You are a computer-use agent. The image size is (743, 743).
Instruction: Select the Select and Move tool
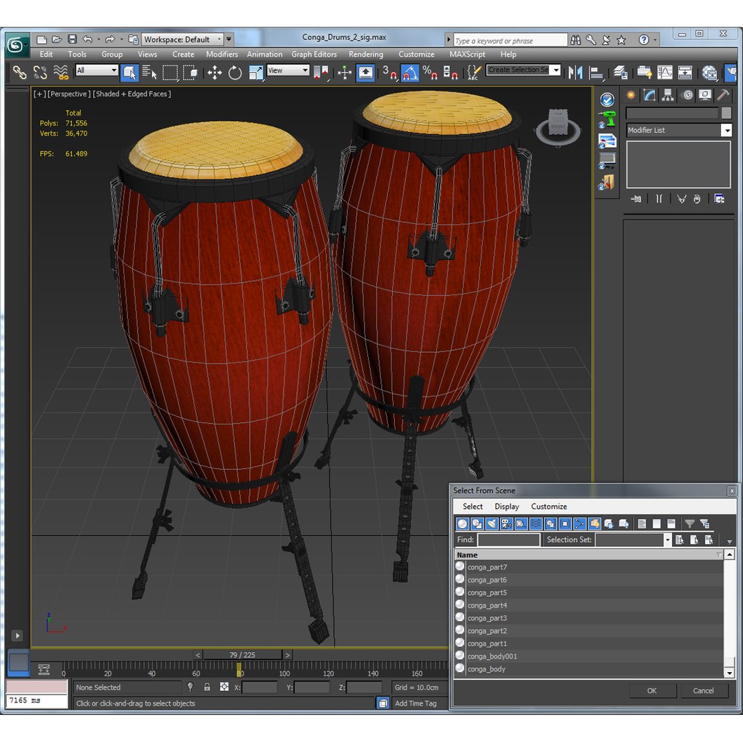point(215,72)
